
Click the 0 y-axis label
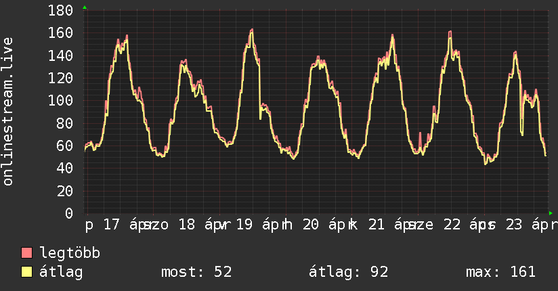69,213
